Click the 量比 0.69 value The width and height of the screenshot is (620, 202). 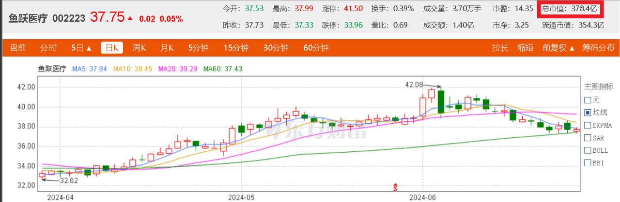(x=400, y=25)
